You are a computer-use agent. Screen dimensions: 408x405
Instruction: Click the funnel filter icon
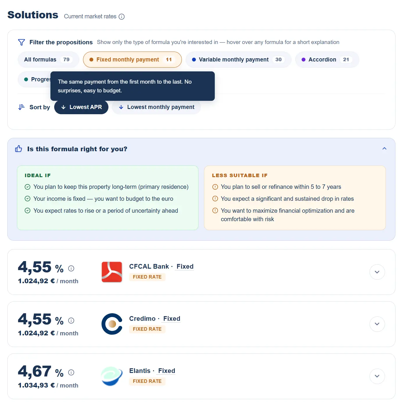point(21,42)
